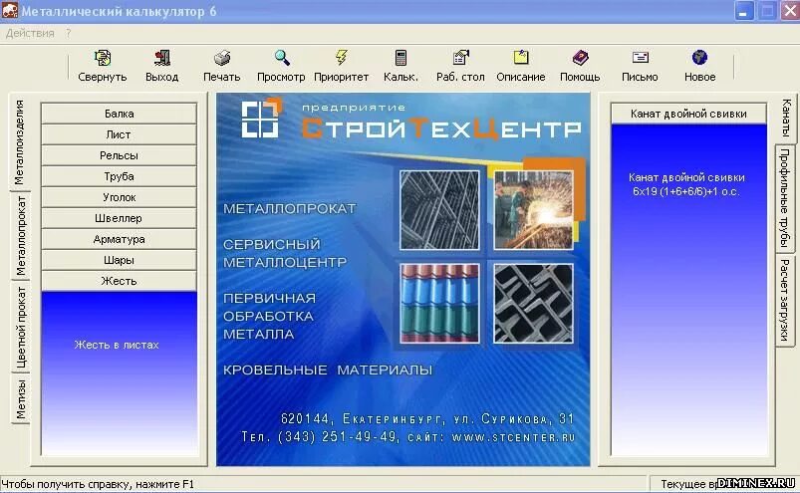Click the Приоритет lightning icon
The height and width of the screenshot is (493, 800).
pos(342,58)
